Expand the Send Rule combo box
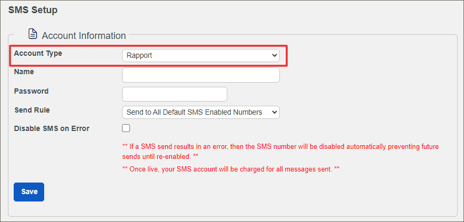464x222 pixels. (200, 113)
